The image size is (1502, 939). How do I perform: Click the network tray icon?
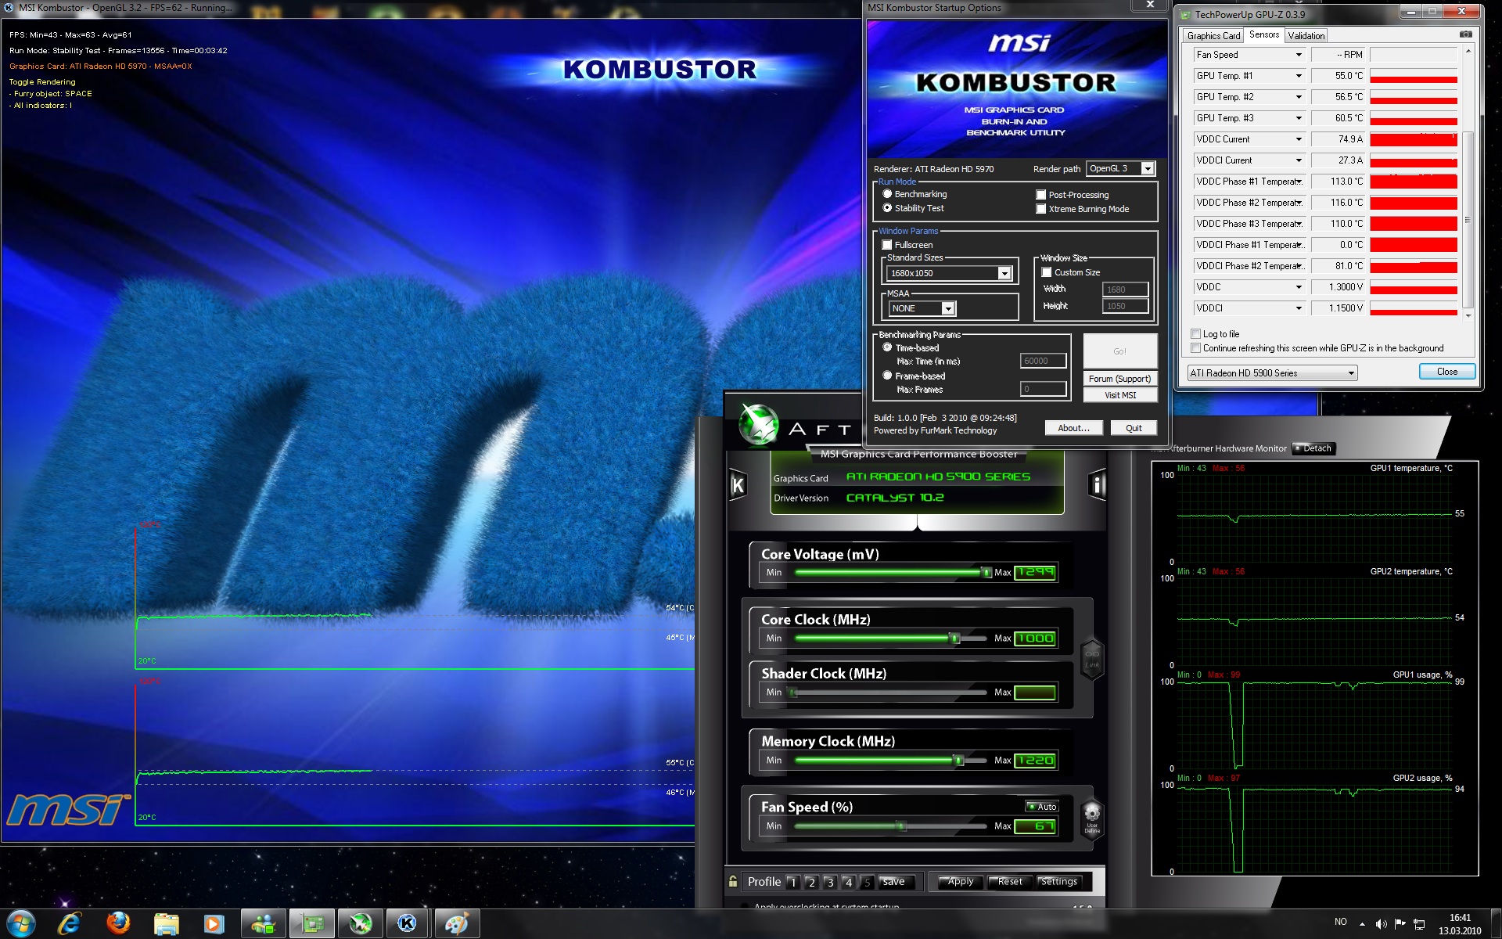(x=1419, y=924)
